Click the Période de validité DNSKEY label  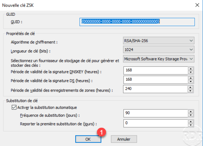coord(56,72)
